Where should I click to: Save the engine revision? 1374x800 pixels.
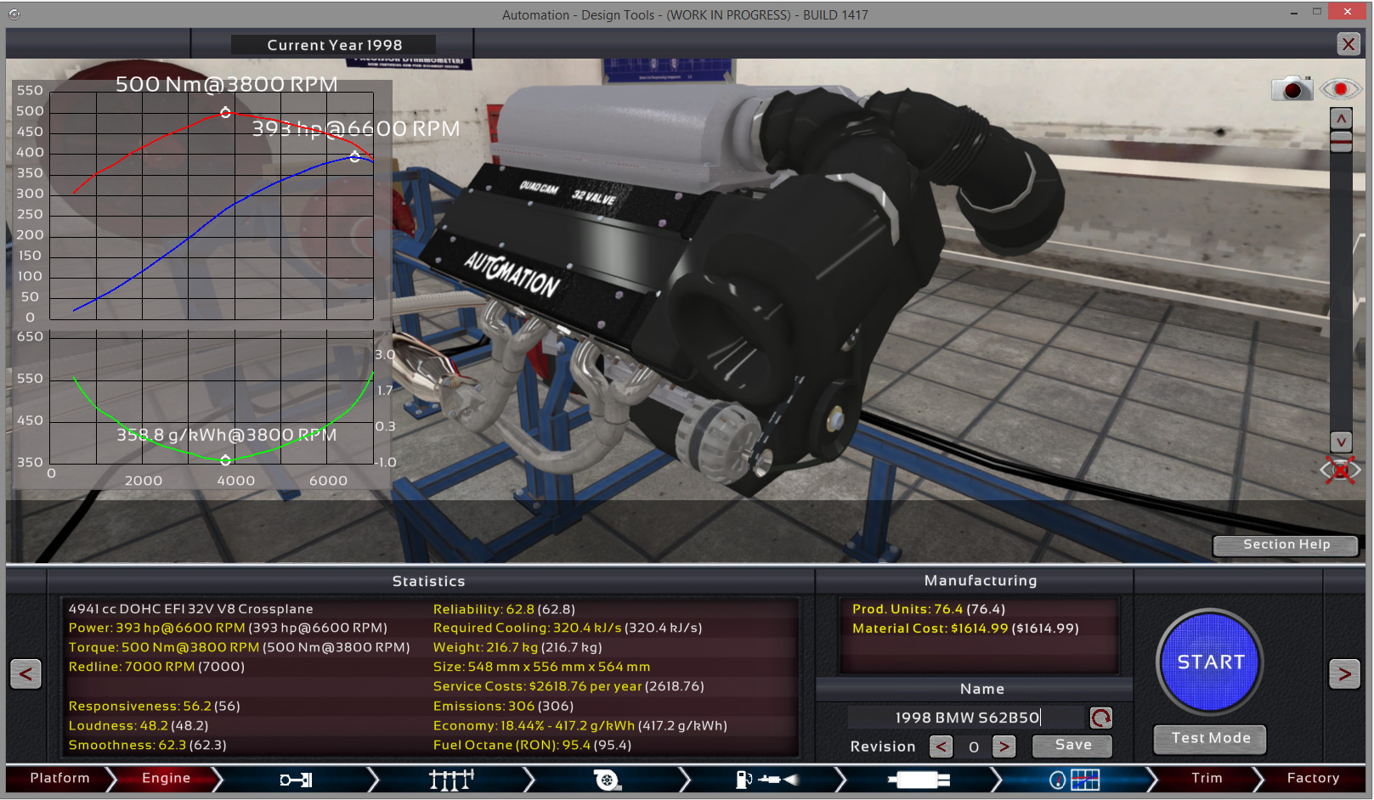pos(1072,746)
